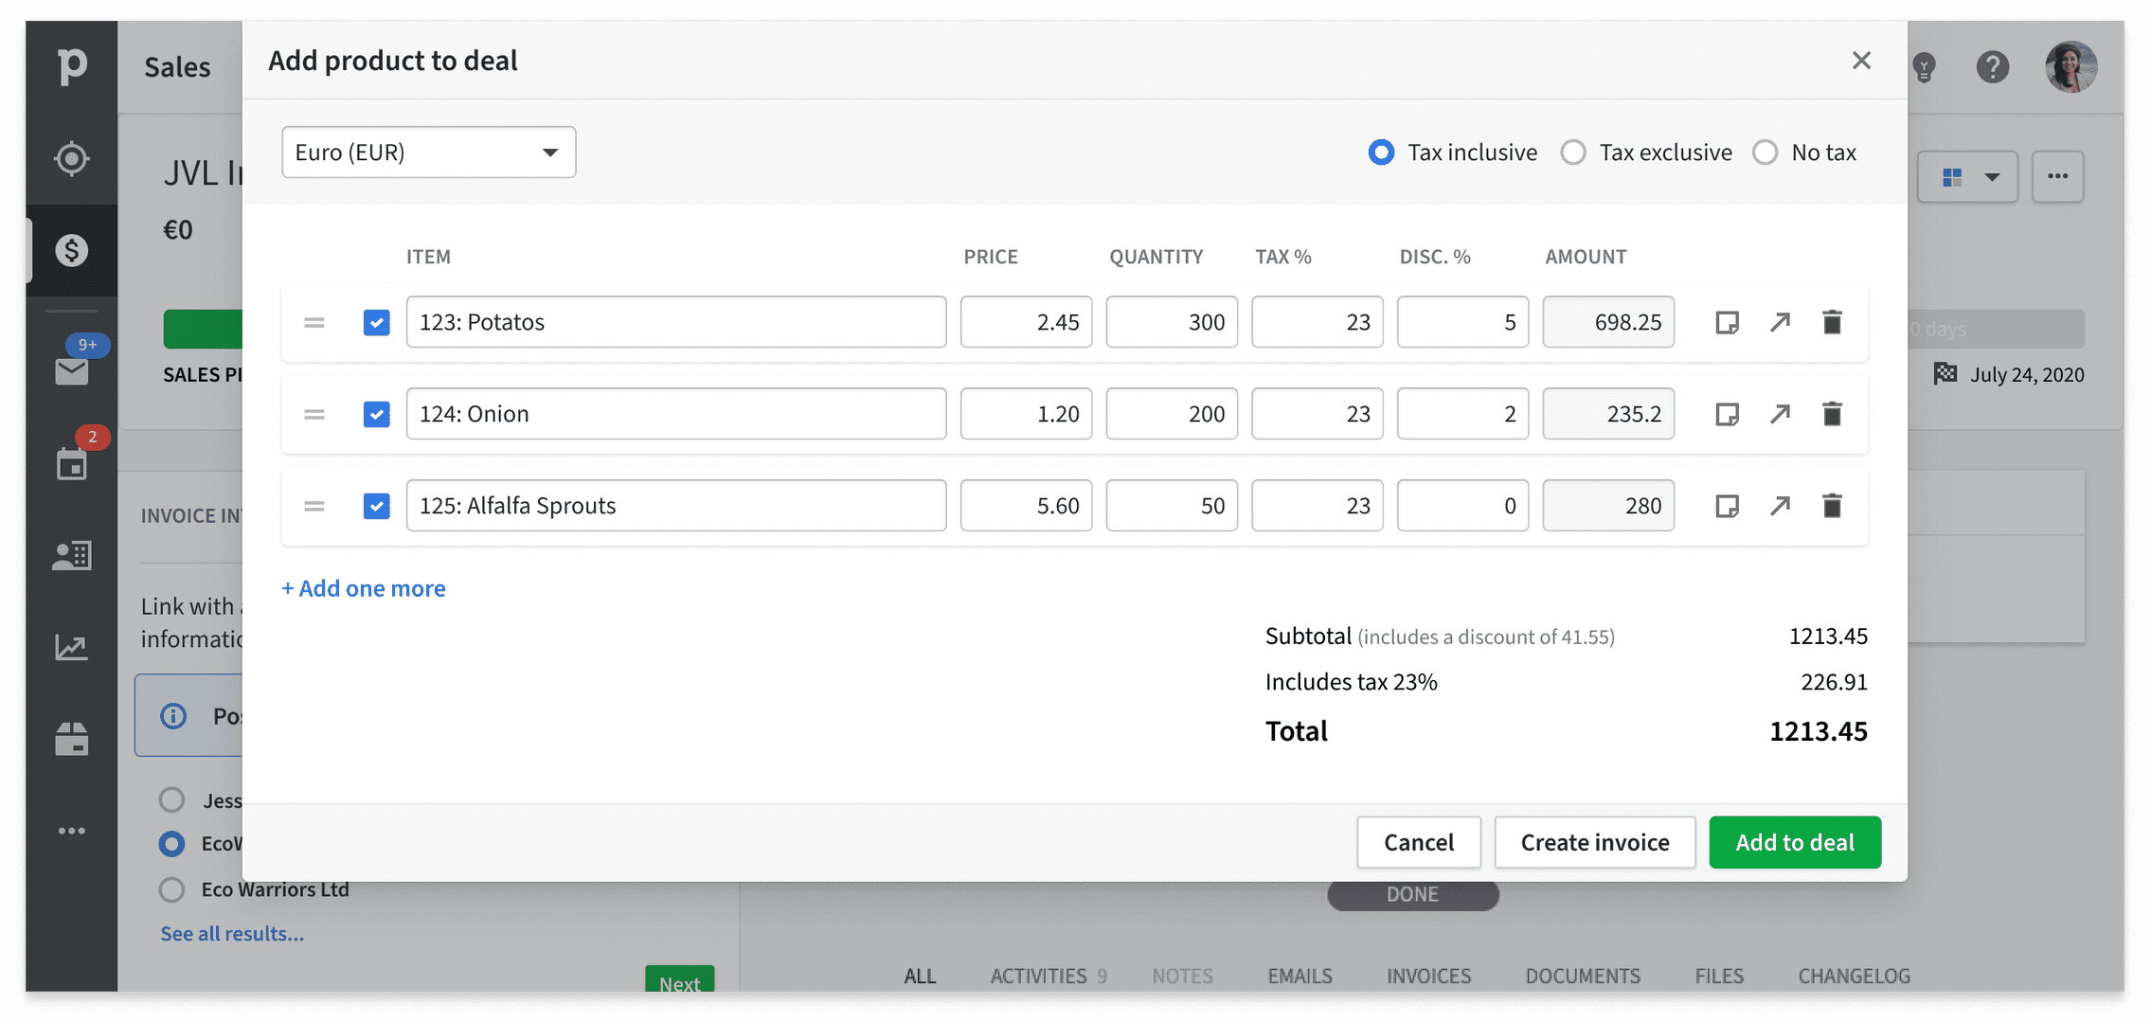2151x1023 pixels.
Task: Switch to the NOTES tab
Action: pyautogui.click(x=1182, y=977)
